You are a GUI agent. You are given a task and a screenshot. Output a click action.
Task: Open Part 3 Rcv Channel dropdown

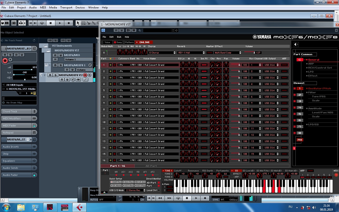click(x=256, y=78)
